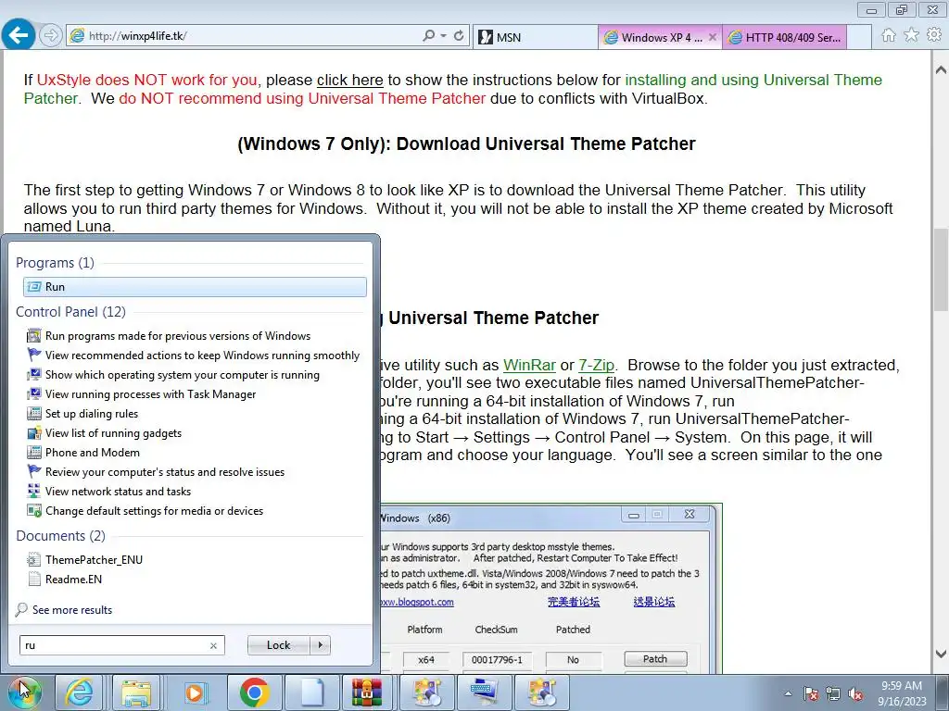949x711 pixels.
Task: Click the Patch button in the embedded image
Action: (x=655, y=658)
